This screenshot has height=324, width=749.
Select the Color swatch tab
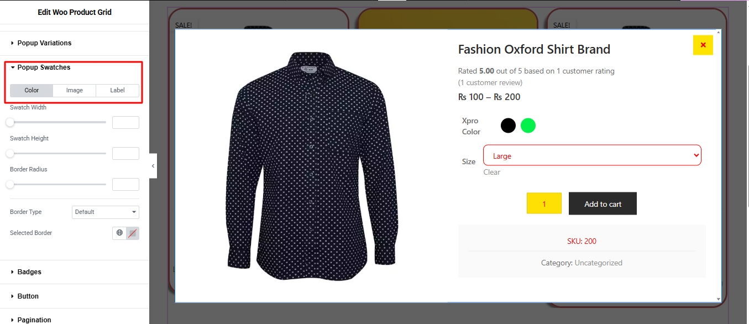point(32,91)
